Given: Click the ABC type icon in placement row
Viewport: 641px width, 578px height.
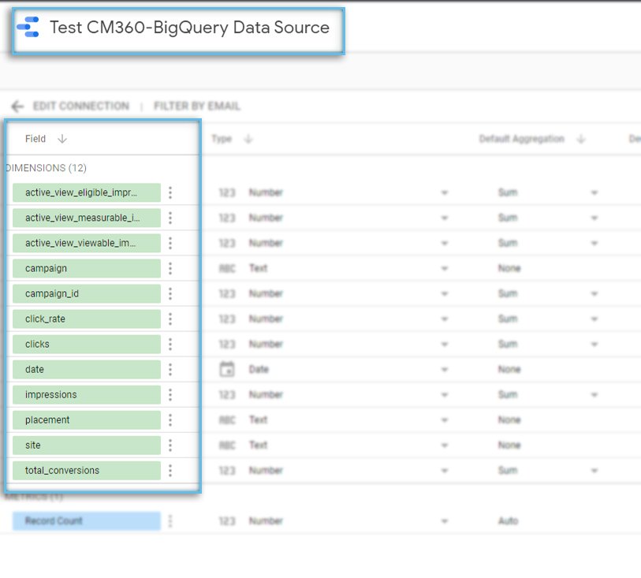Looking at the screenshot, I should point(227,420).
